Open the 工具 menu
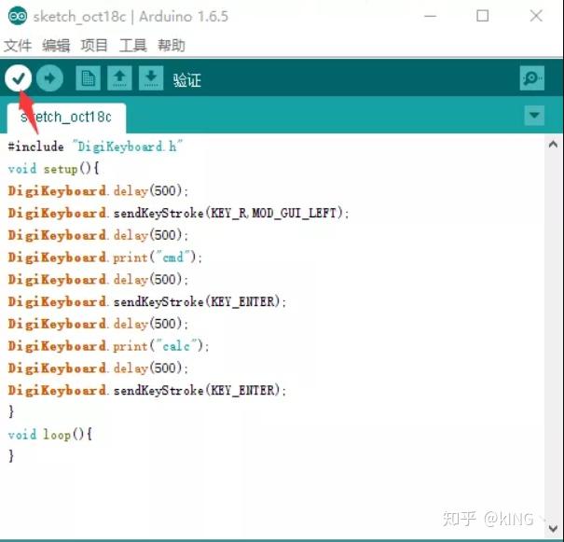The image size is (564, 542). click(133, 46)
